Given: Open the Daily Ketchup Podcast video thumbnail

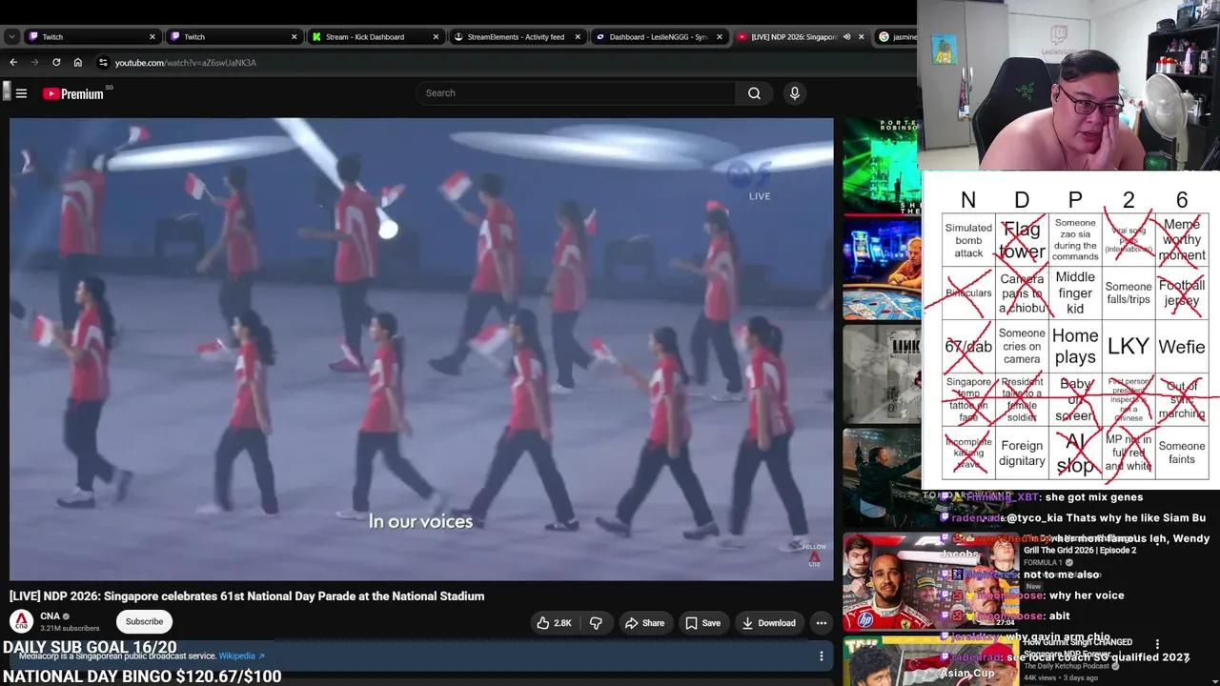Looking at the screenshot, I should point(930,662).
